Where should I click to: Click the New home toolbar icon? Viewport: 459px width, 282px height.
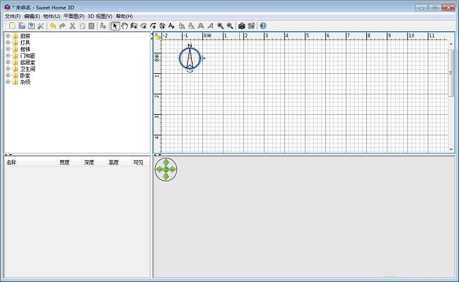click(12, 26)
